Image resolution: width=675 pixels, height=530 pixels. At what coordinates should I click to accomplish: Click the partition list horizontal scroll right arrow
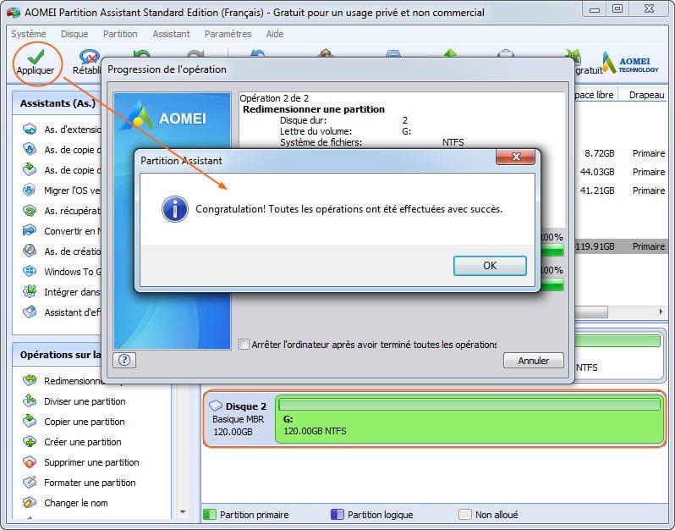coord(661,312)
